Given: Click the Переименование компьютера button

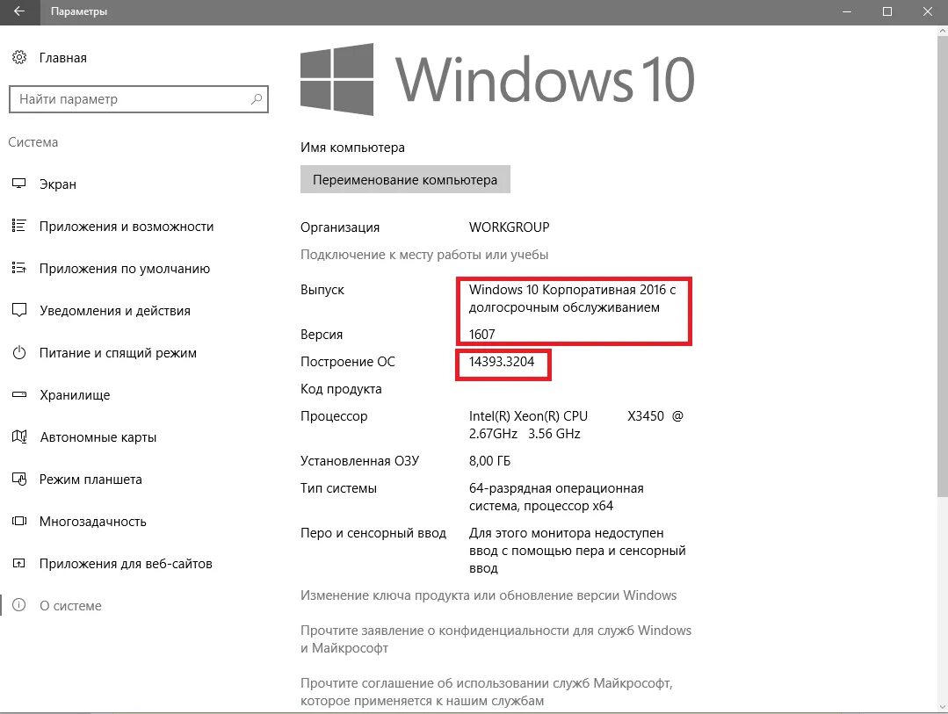Looking at the screenshot, I should 405,179.
